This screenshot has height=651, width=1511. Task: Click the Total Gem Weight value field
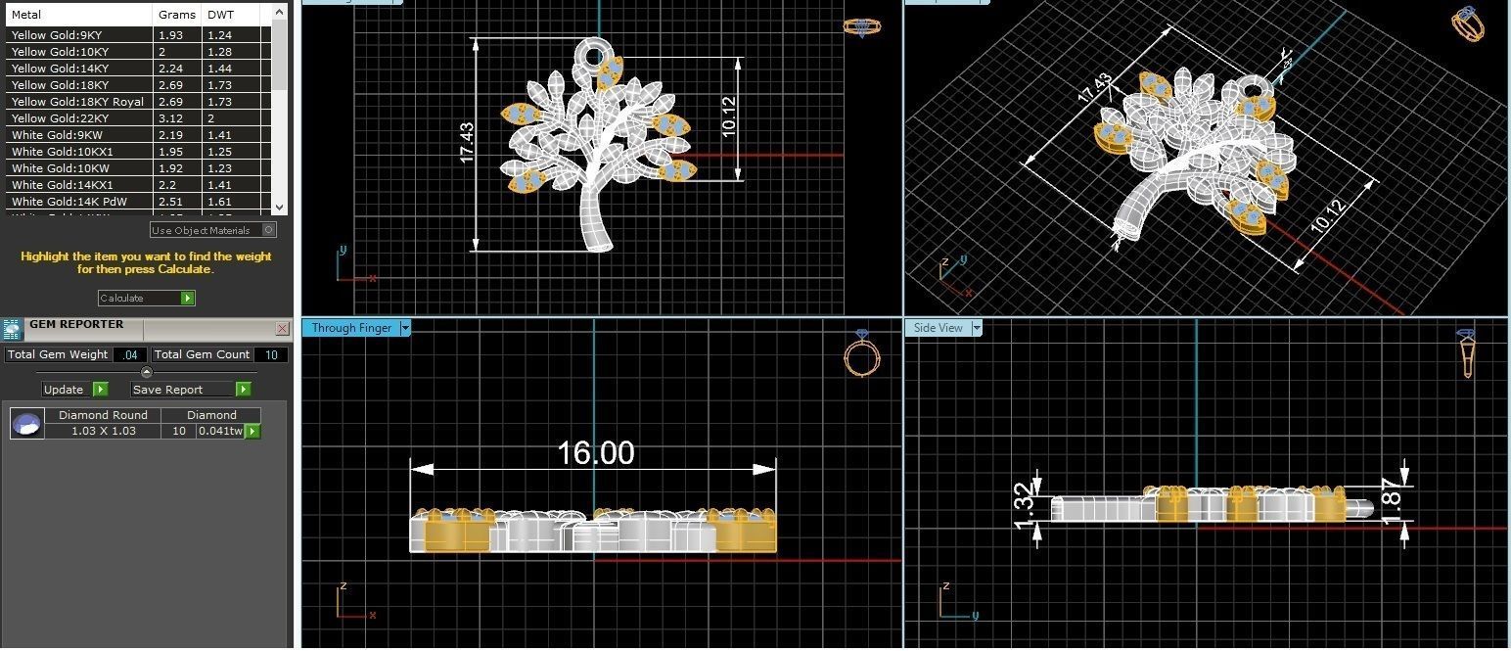coord(130,354)
